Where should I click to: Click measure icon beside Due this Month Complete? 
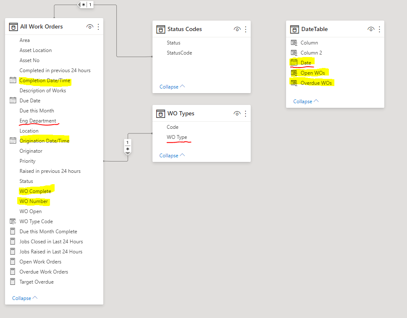[13, 232]
